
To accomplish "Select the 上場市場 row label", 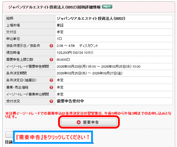I will [x=13, y=25].
